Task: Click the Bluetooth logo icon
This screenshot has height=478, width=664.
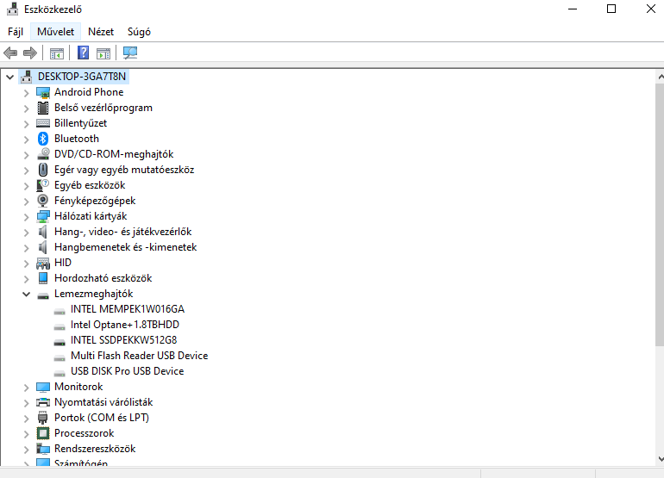Action: (43, 139)
